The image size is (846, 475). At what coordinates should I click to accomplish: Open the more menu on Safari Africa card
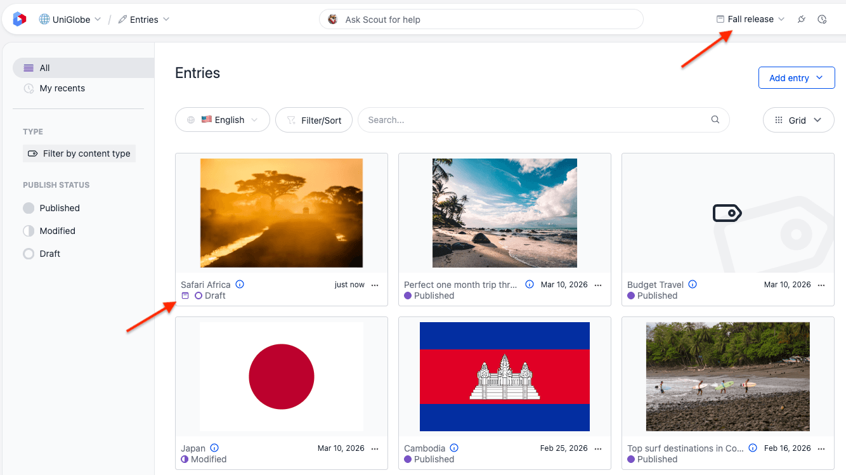(375, 285)
